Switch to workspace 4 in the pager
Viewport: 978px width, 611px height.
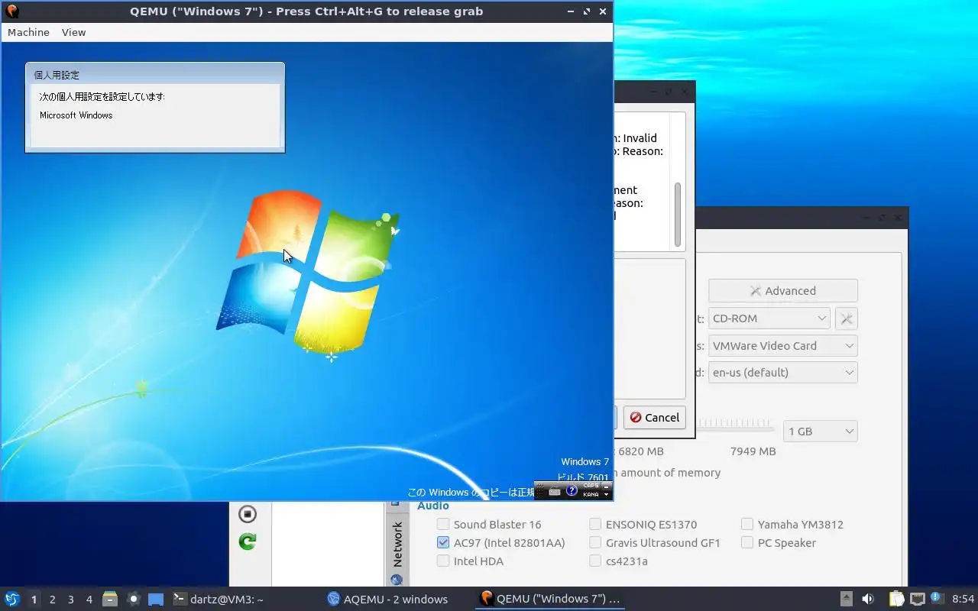coord(89,600)
